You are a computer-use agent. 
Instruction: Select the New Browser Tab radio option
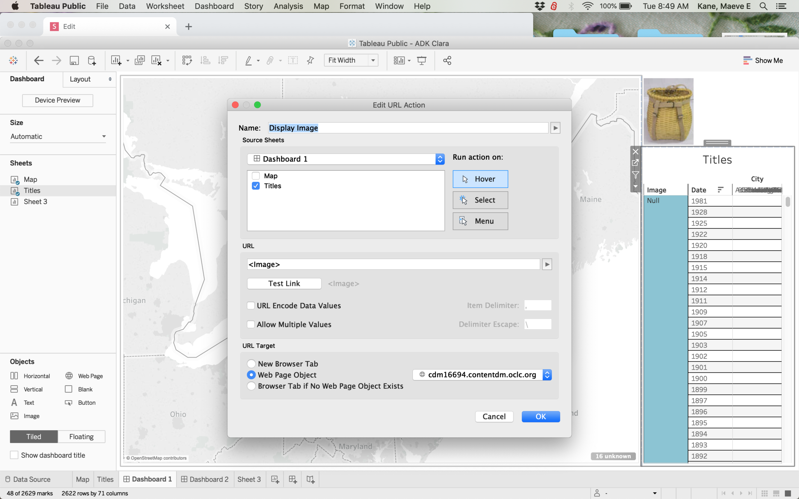251,363
